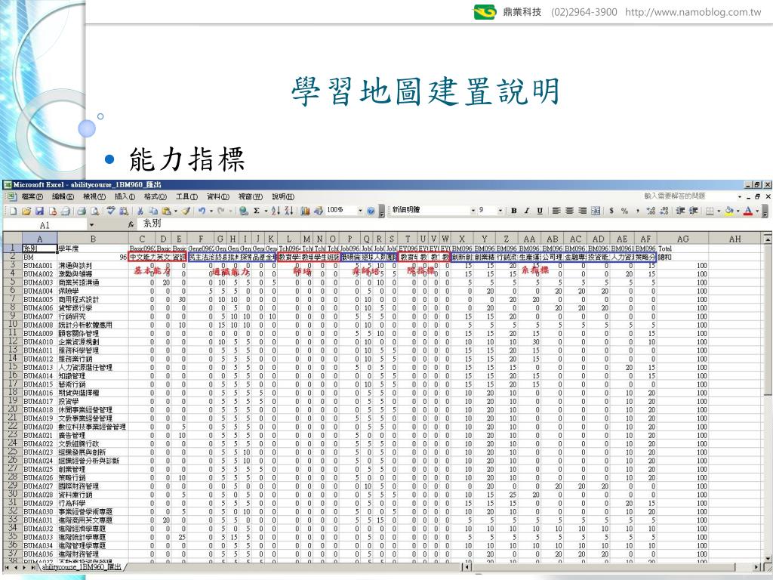The width and height of the screenshot is (773, 580).
Task: Sort ascending with the A-Z icon
Action: pos(276,211)
